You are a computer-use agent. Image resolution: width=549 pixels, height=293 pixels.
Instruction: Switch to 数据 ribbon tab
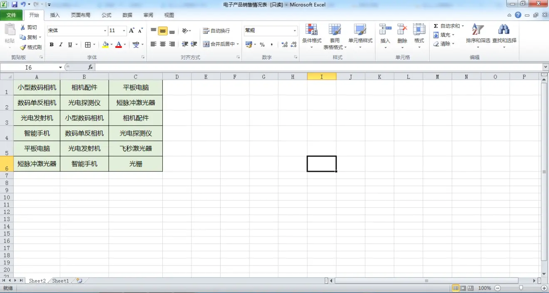click(127, 15)
